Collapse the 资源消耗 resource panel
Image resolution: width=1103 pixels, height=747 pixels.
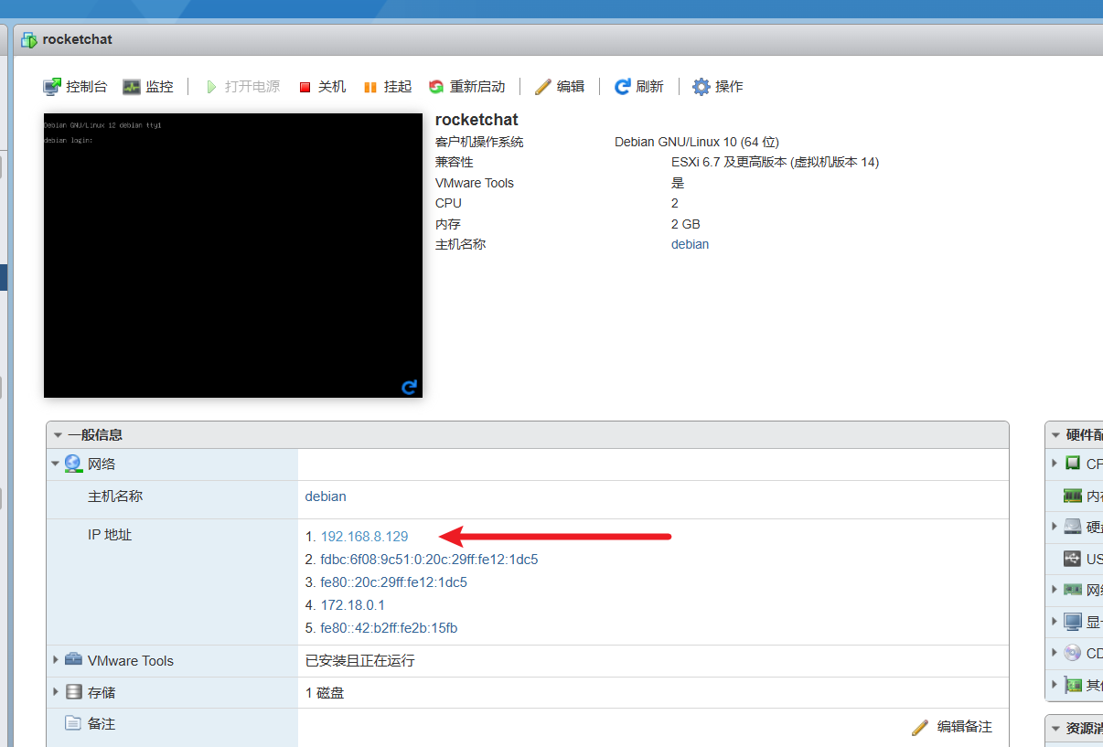(1055, 729)
